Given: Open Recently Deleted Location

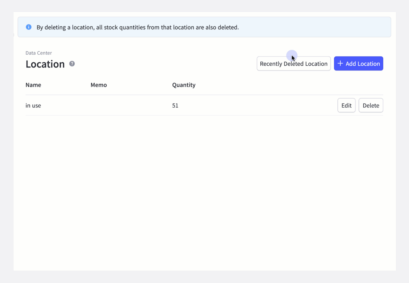Looking at the screenshot, I should tap(294, 63).
